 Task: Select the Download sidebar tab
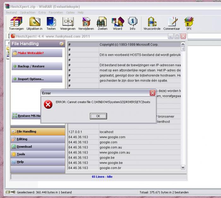[38, 147]
